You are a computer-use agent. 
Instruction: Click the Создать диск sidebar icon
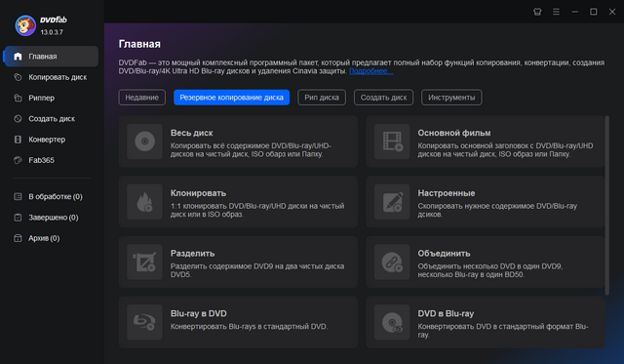(x=18, y=119)
